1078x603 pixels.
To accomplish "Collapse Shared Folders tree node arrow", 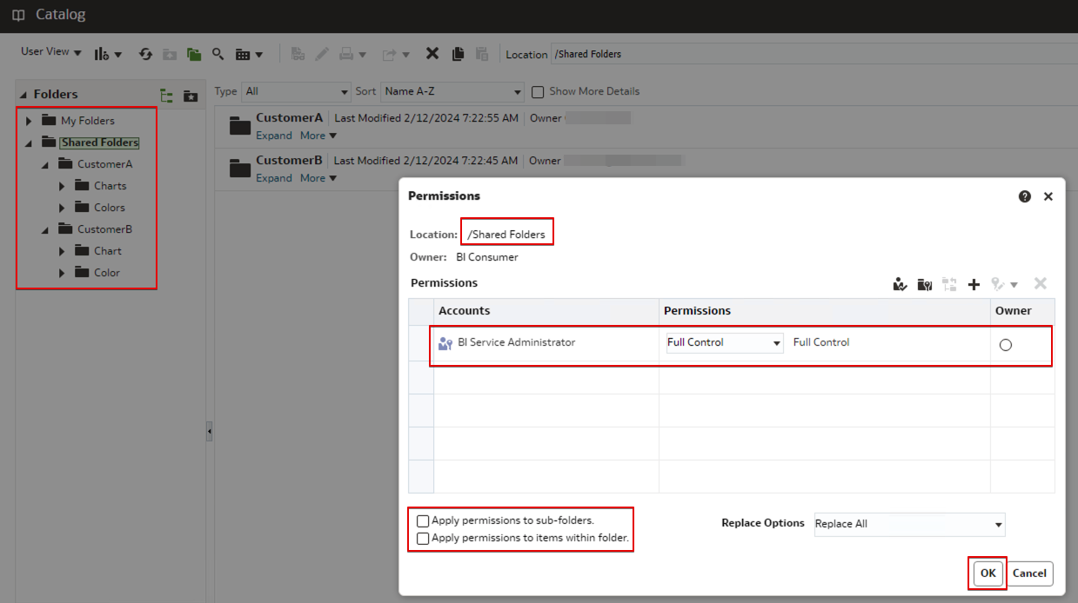I will pyautogui.click(x=29, y=142).
